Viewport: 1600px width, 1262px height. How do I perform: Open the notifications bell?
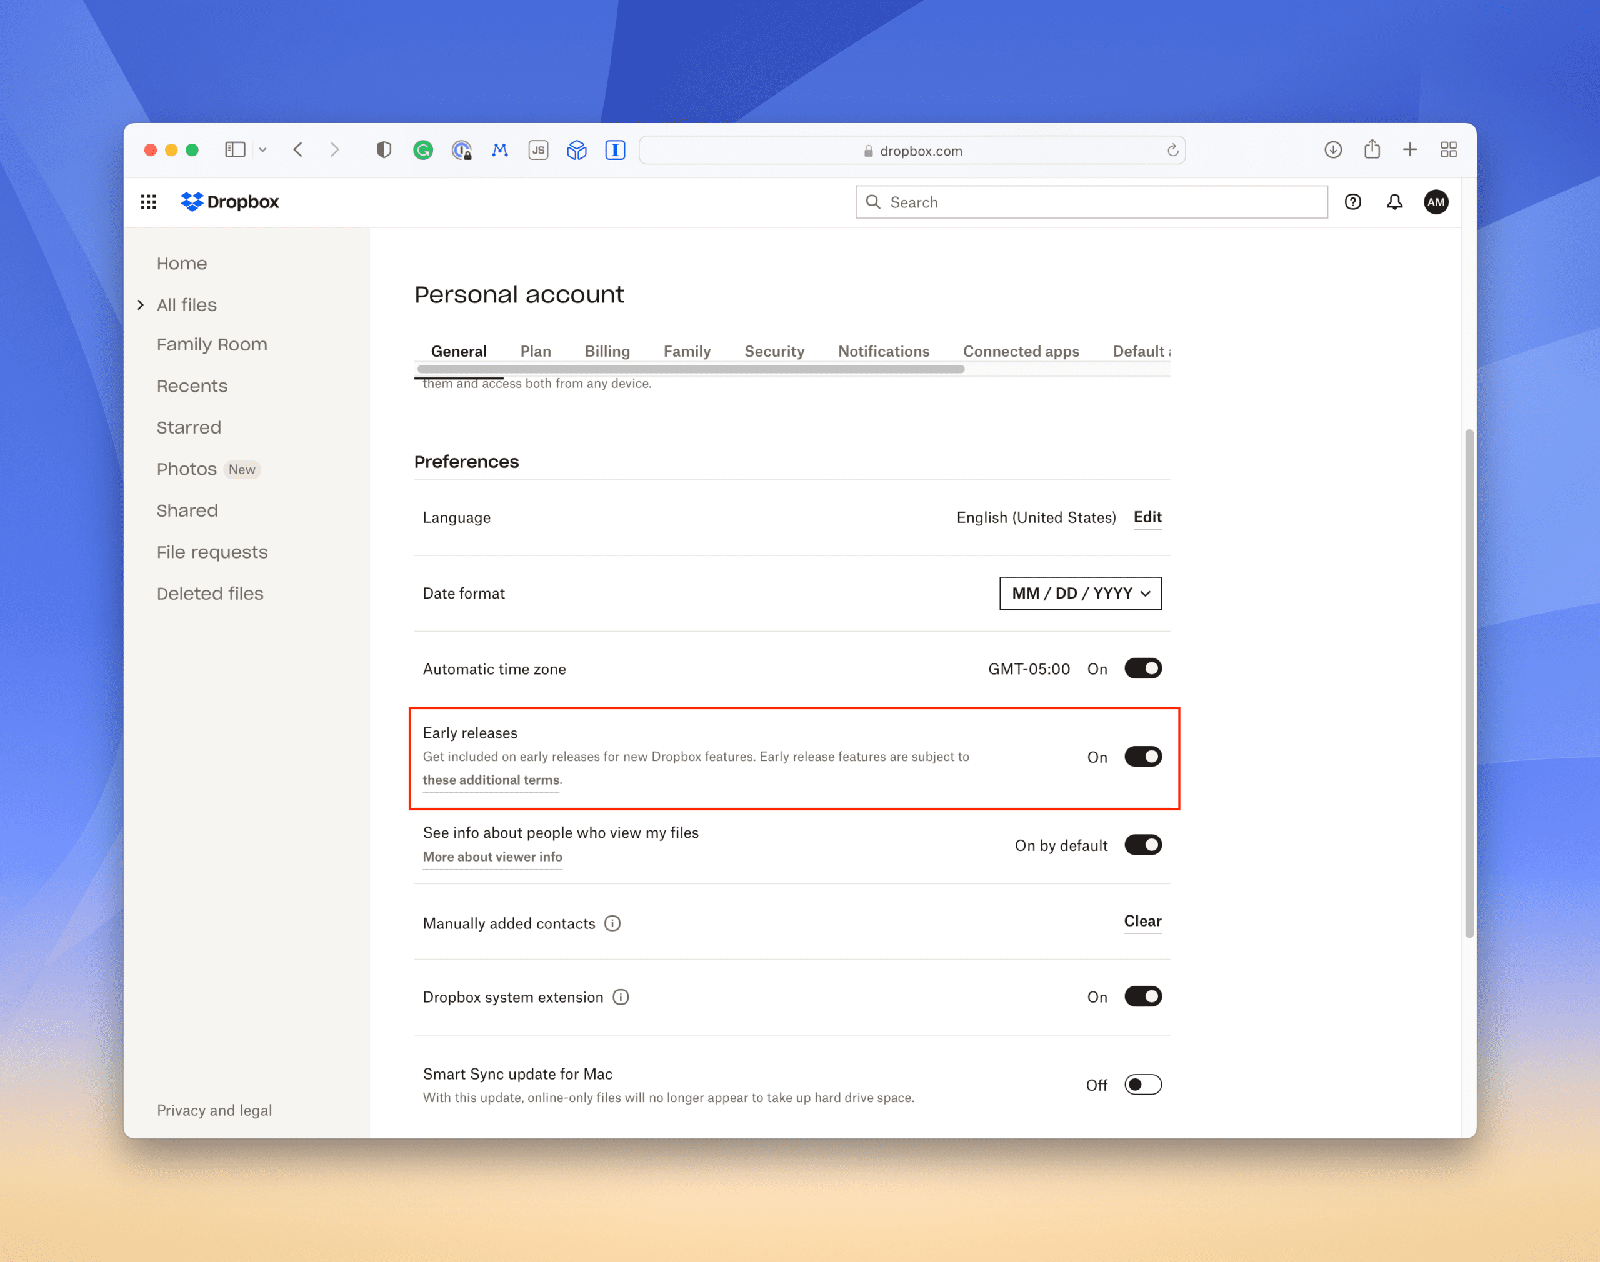tap(1394, 202)
